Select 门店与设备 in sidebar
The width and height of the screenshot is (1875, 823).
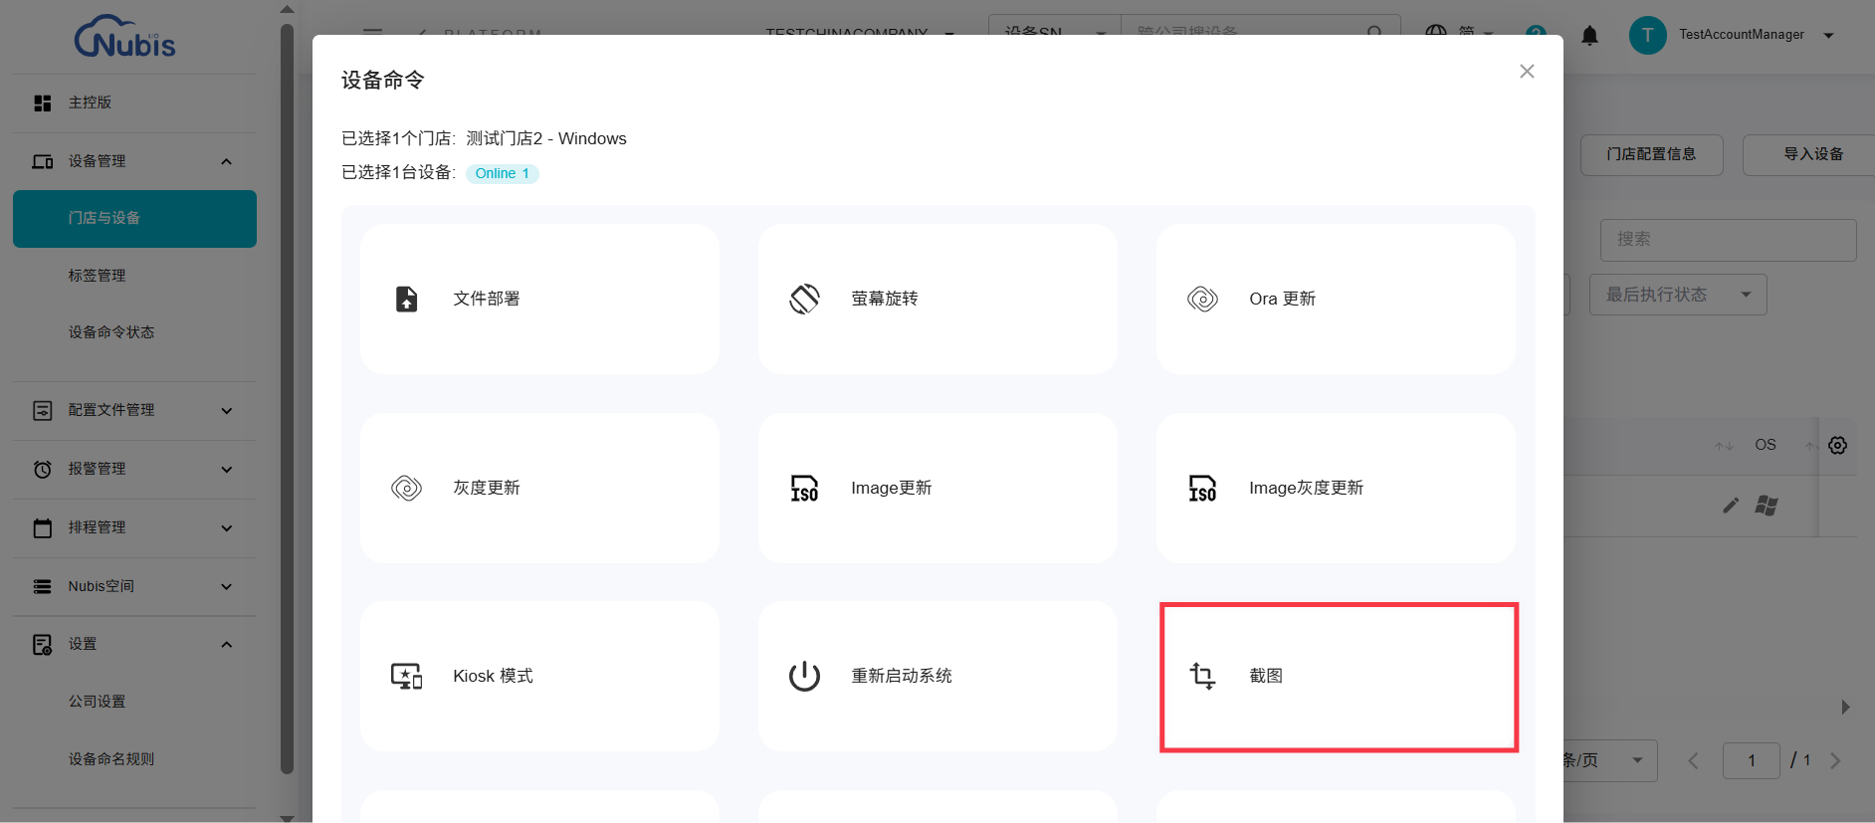click(x=134, y=219)
